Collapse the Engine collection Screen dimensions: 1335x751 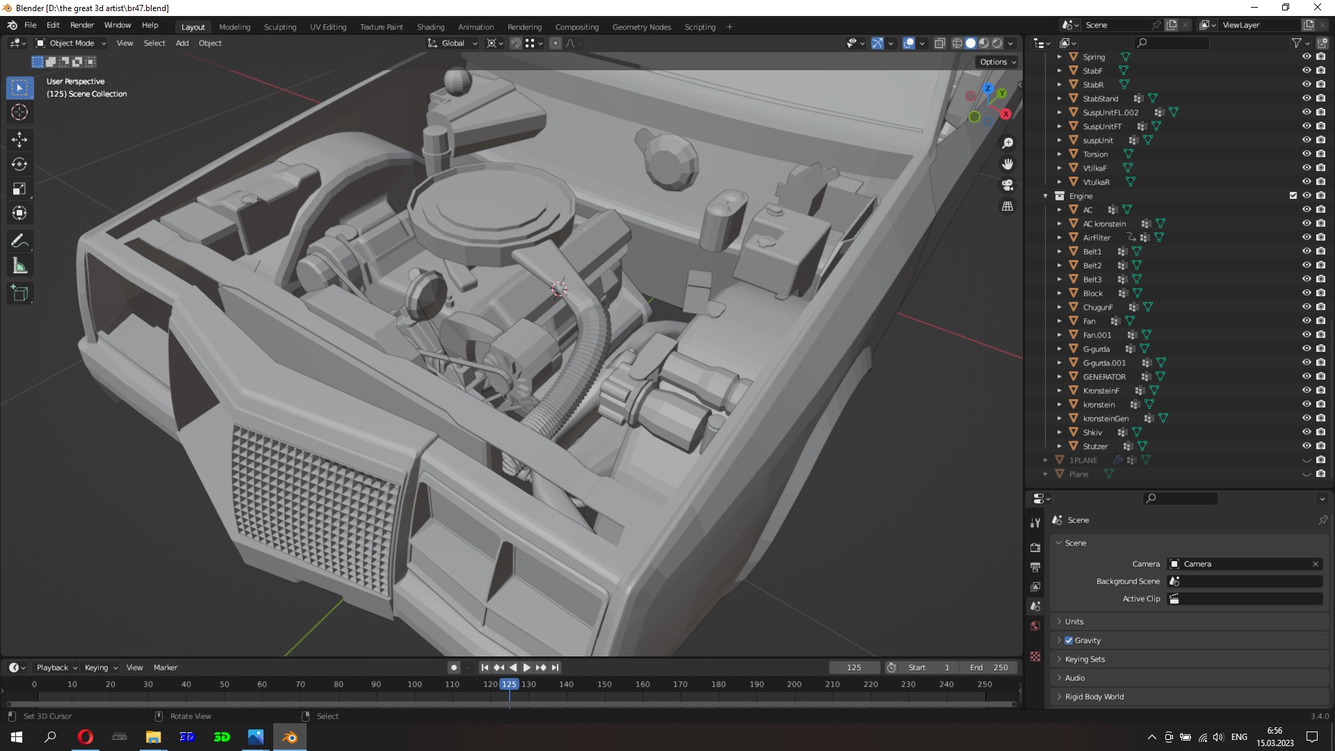click(x=1046, y=196)
